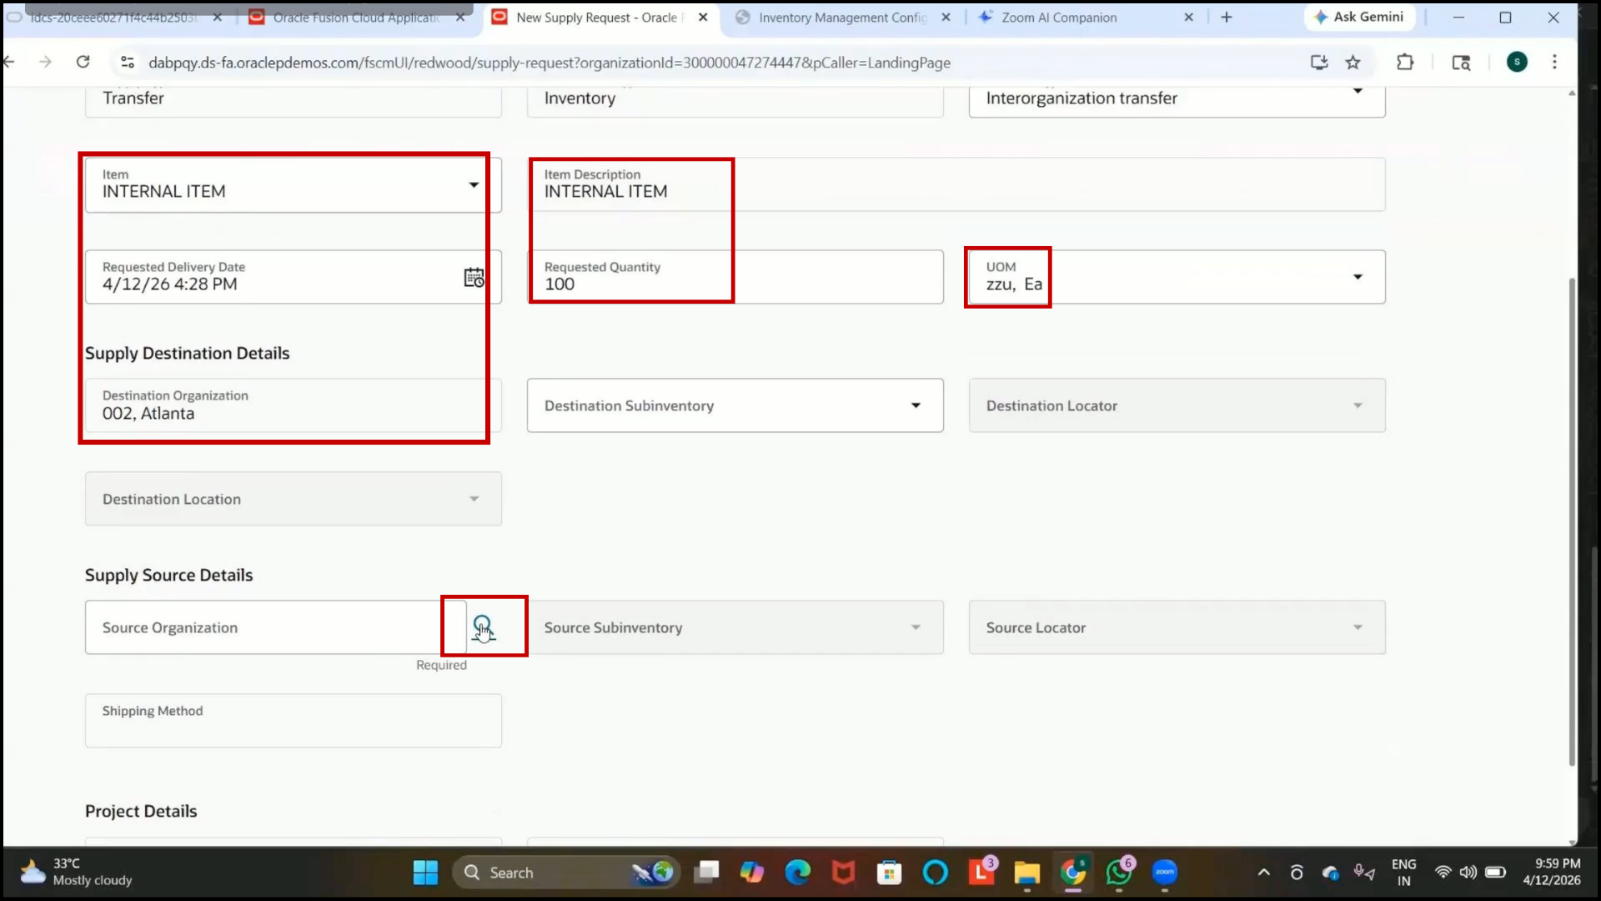Click the Source Organization input field

275,627
